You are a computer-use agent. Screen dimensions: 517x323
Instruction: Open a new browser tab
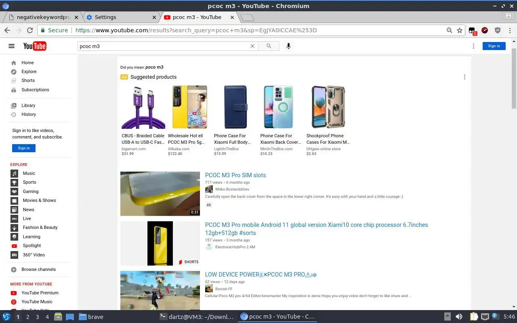(247, 17)
